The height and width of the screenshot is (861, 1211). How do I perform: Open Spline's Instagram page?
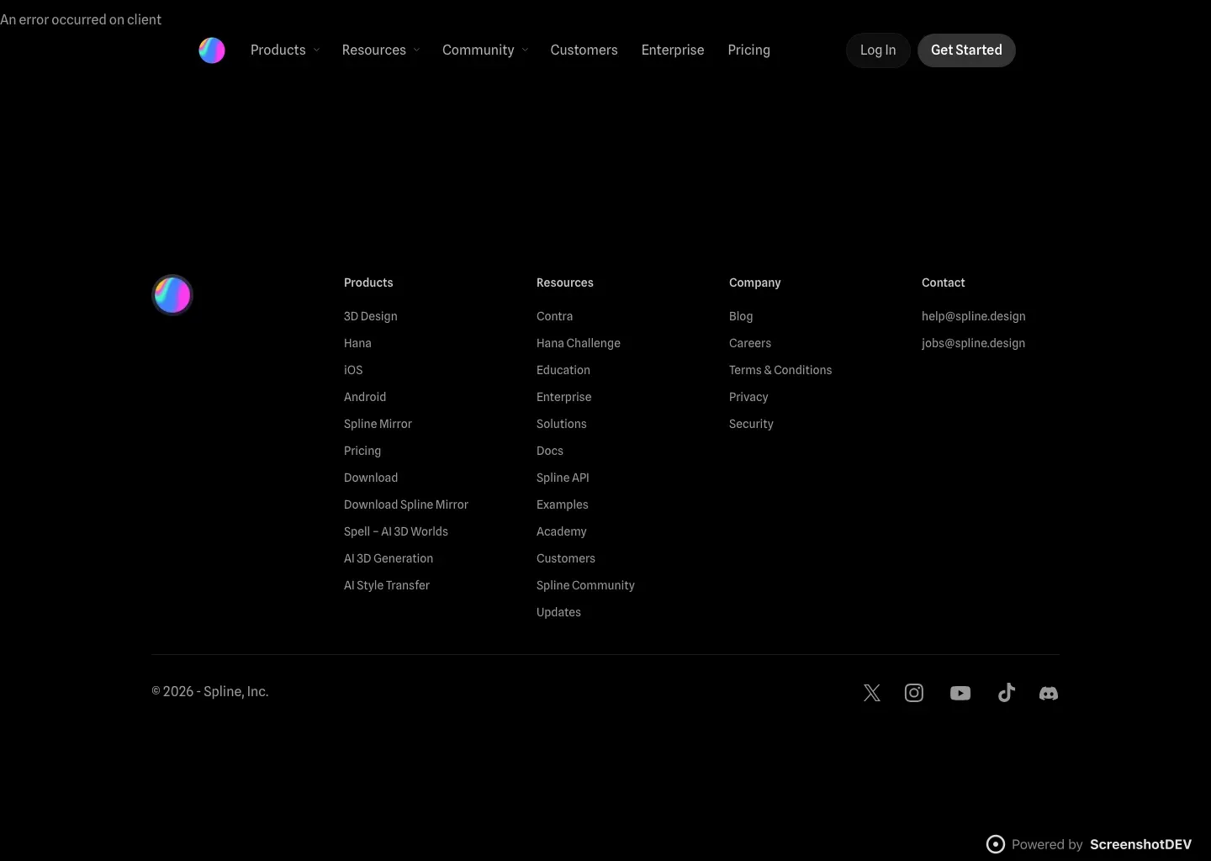point(914,693)
